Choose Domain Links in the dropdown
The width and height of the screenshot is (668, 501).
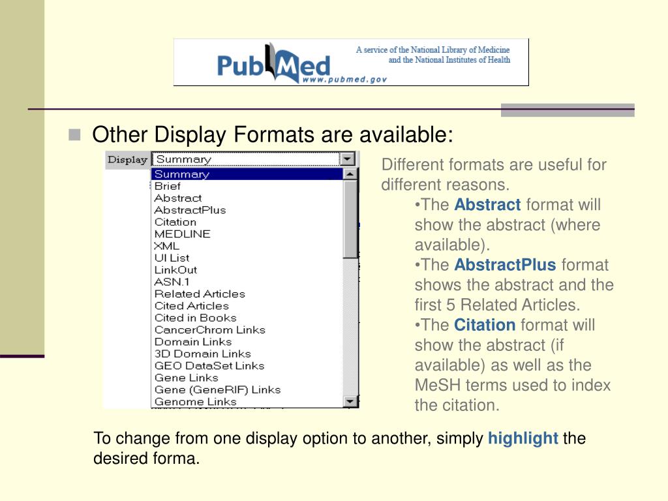(247, 341)
